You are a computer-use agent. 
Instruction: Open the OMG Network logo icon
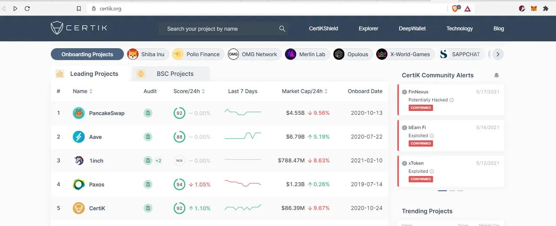(233, 54)
